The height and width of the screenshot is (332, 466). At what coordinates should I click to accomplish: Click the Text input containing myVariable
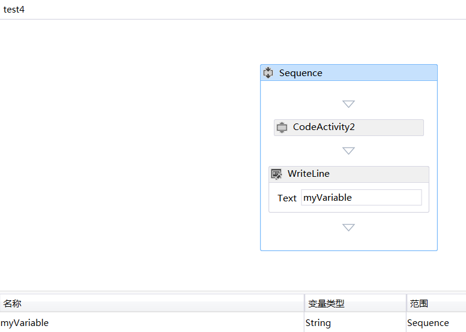click(x=362, y=198)
